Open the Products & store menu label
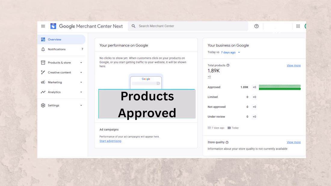 point(59,63)
